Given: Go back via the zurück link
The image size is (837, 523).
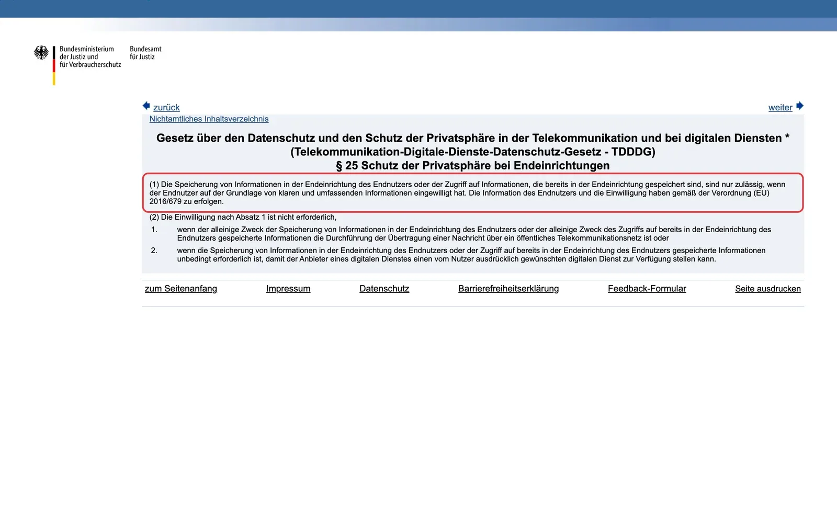Looking at the screenshot, I should tap(166, 107).
